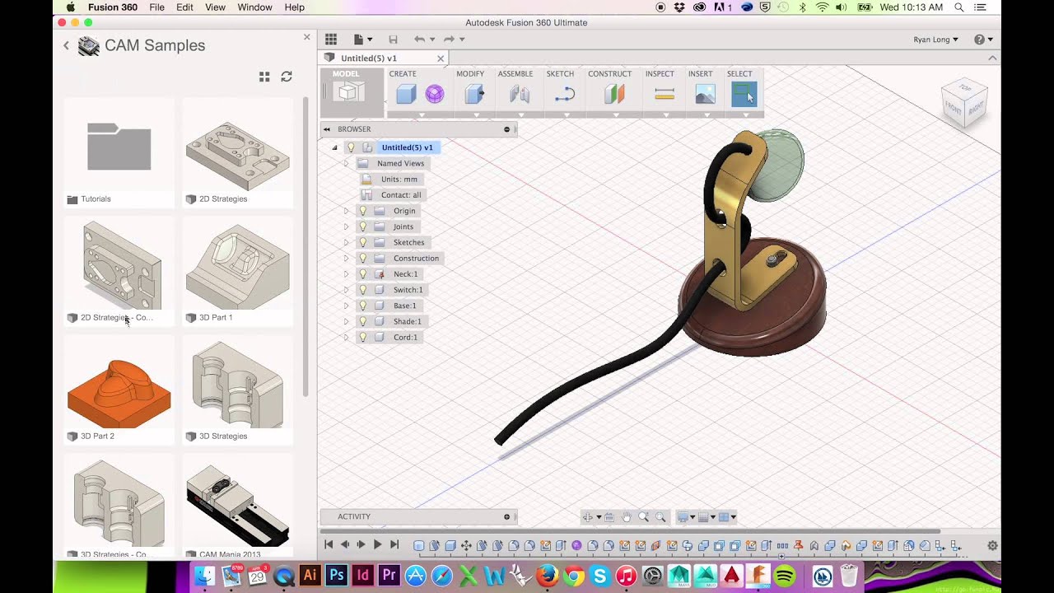Screen dimensions: 1054x593
Task: Click the ViewCube orientation control
Action: tap(964, 102)
